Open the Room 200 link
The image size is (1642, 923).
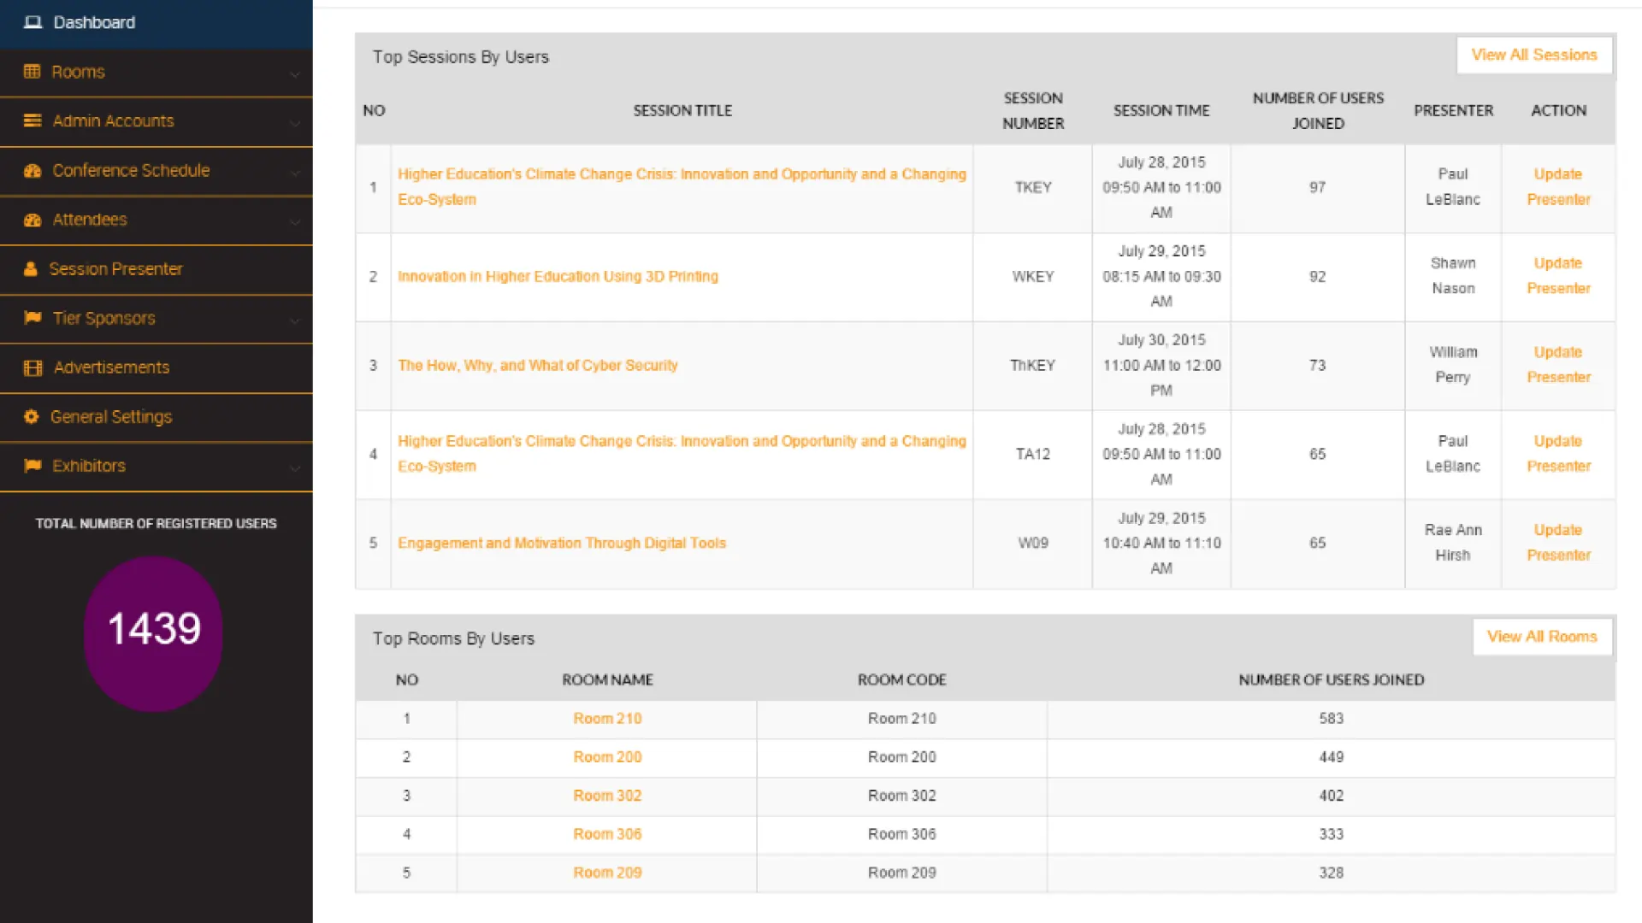pyautogui.click(x=607, y=757)
